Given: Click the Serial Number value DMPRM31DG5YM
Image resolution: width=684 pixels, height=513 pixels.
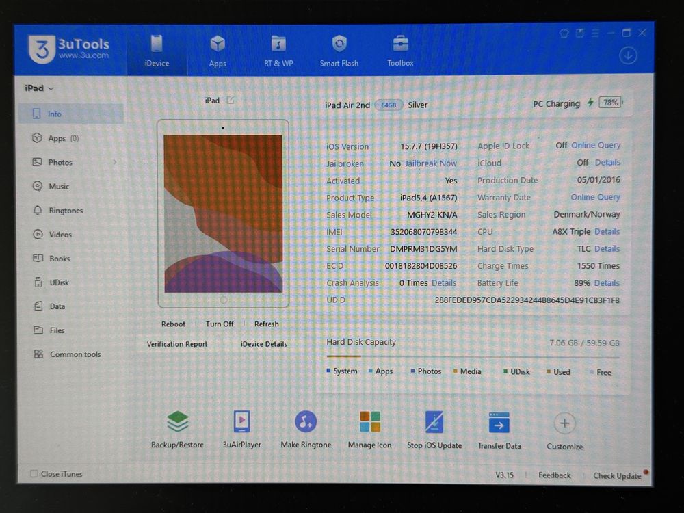Looking at the screenshot, I should point(423,249).
